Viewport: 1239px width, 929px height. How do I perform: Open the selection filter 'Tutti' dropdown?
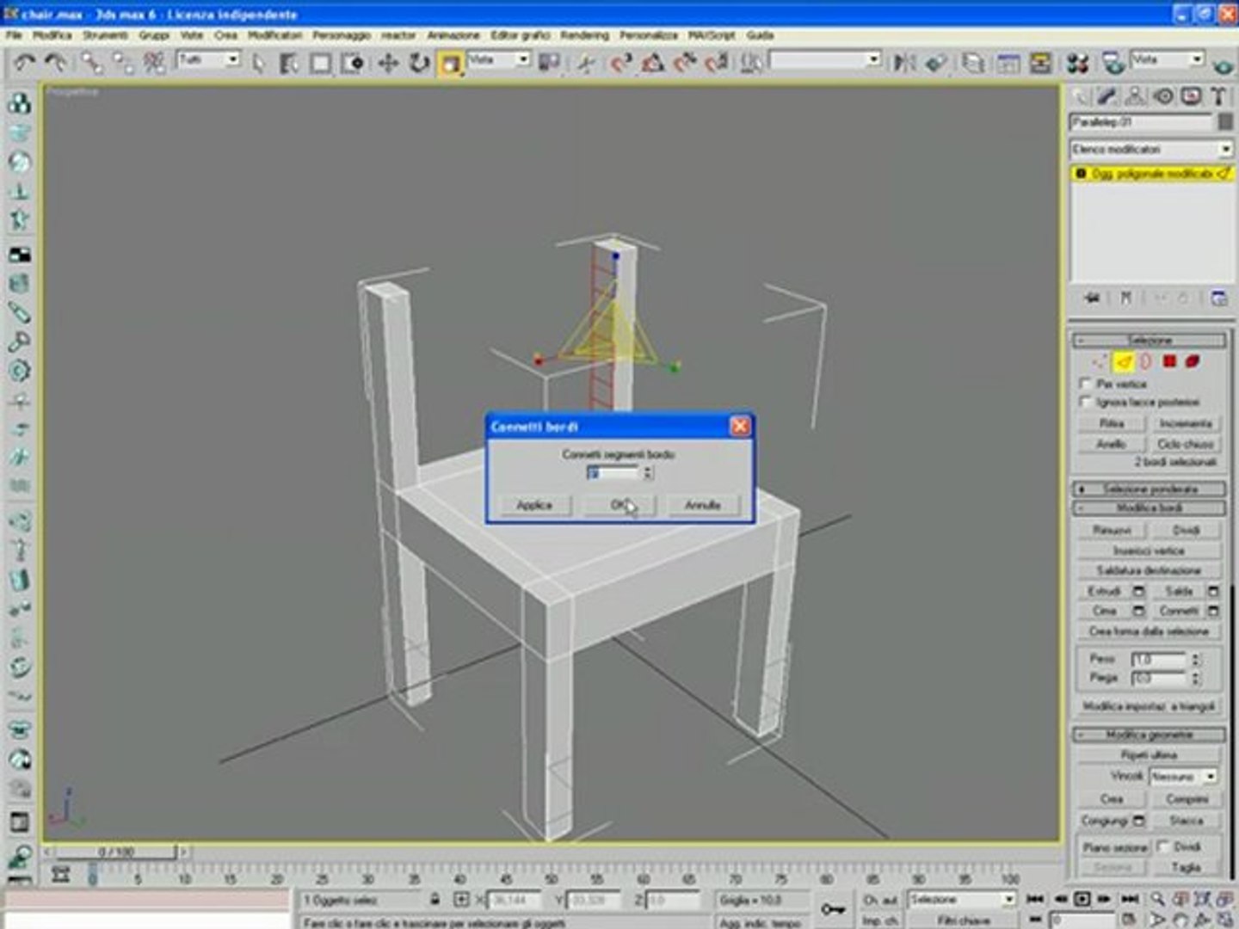pyautogui.click(x=208, y=59)
